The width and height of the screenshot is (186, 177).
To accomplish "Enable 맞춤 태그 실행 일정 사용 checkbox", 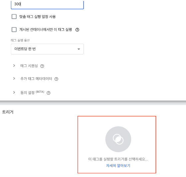I will click(14, 17).
